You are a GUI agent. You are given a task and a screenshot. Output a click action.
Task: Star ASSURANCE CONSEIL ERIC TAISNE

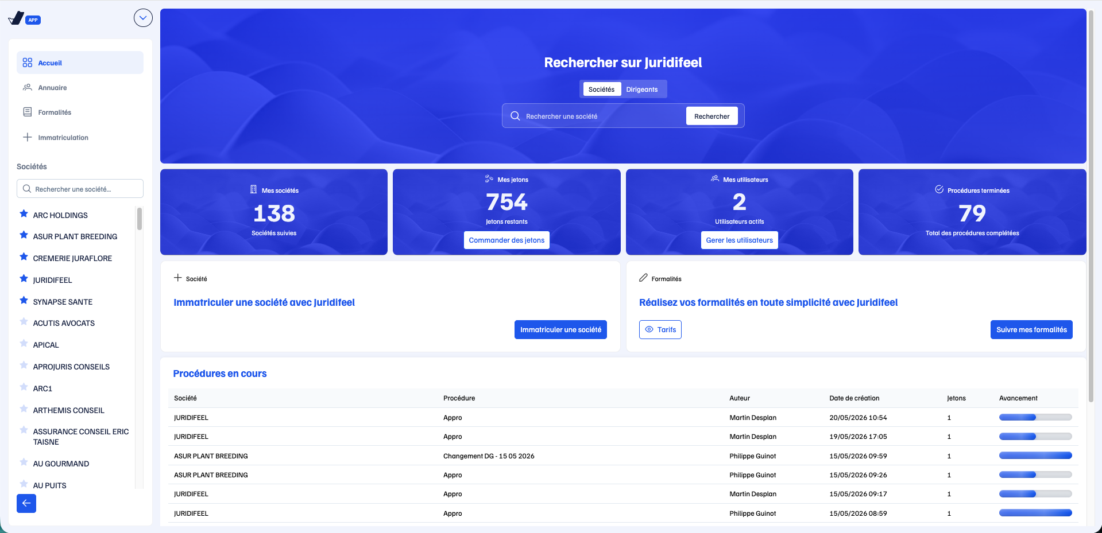pyautogui.click(x=24, y=430)
